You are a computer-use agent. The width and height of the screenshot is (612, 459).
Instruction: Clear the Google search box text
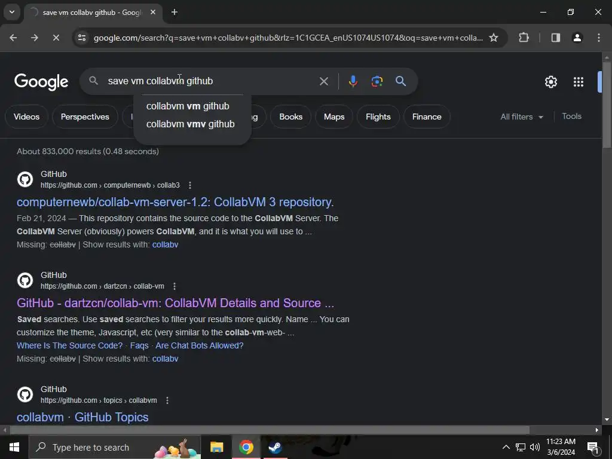pos(323,81)
